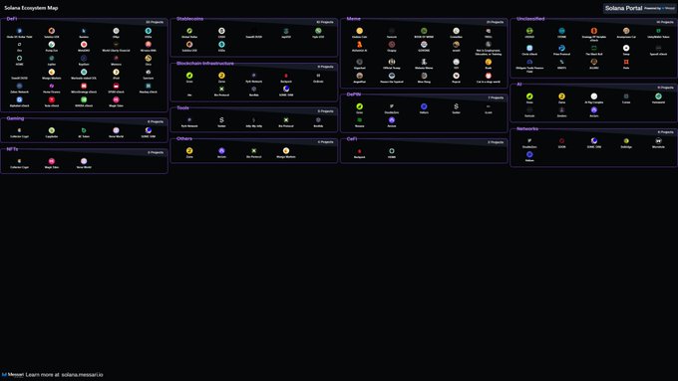Click the Solana Portal button
Viewport: 678px width, 381px height.
(639, 8)
